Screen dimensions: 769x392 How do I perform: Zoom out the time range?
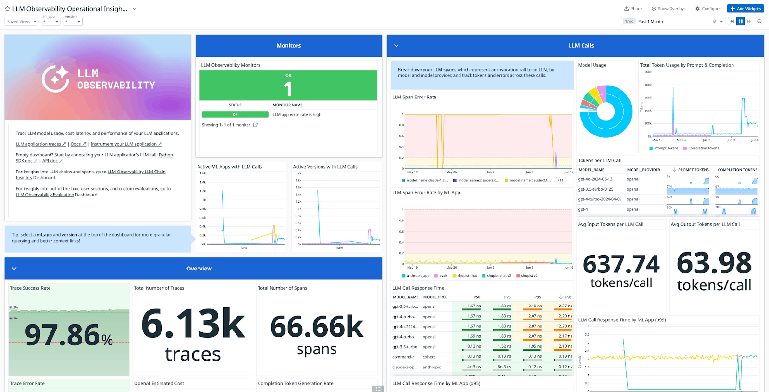pyautogui.click(x=760, y=21)
